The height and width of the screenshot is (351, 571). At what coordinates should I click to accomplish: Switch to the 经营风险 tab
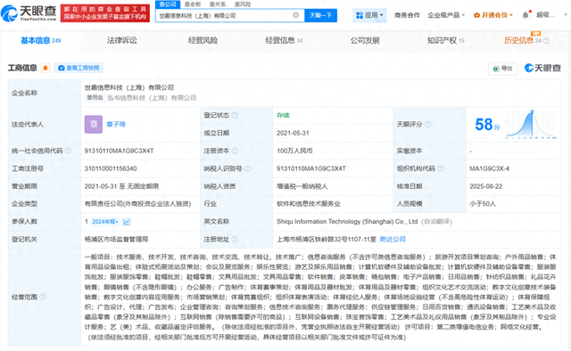click(x=203, y=40)
